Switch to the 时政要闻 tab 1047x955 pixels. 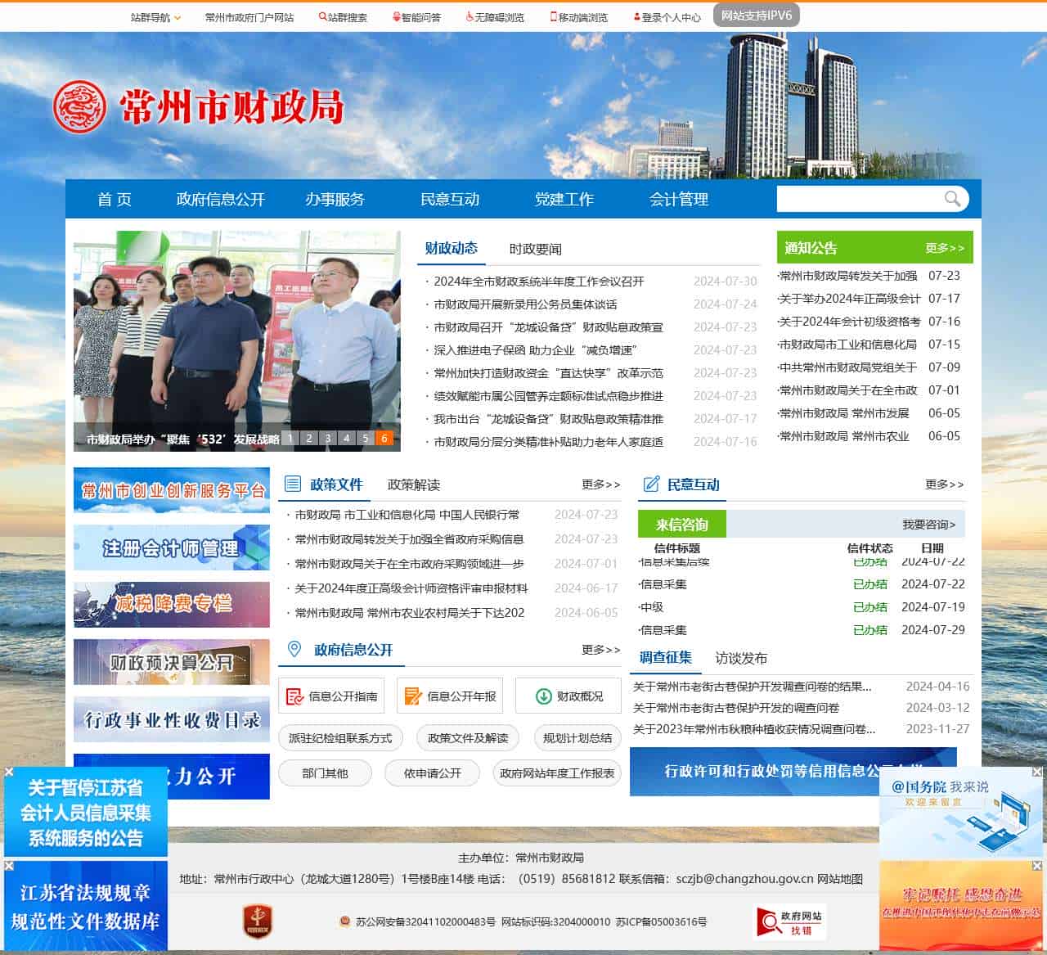coord(536,250)
